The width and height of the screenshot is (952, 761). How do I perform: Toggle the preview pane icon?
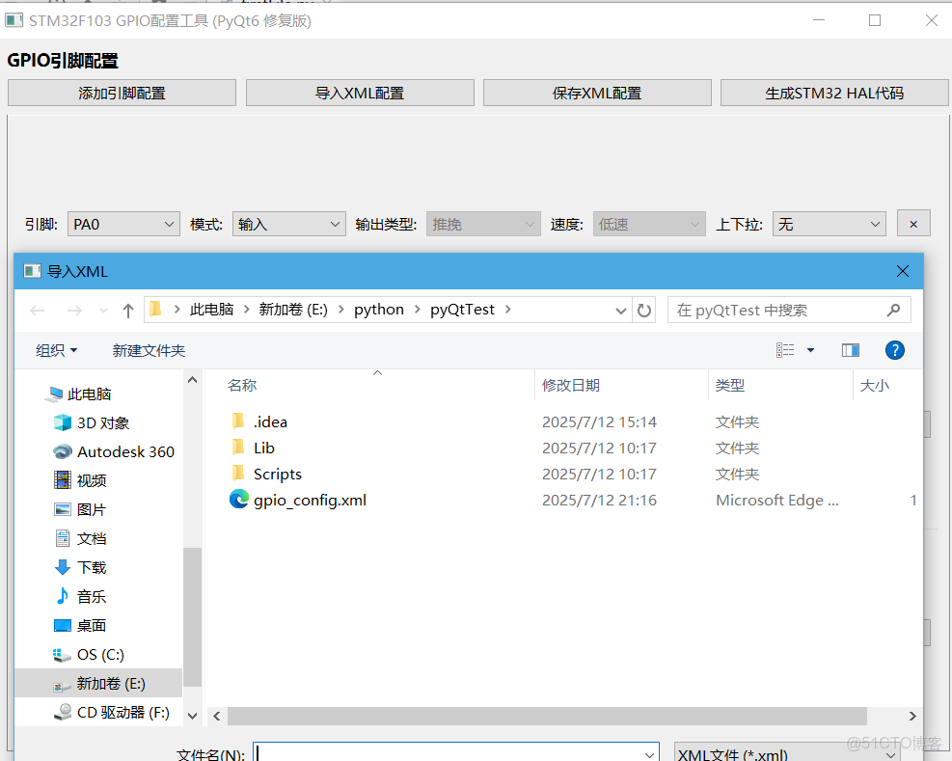(x=850, y=349)
